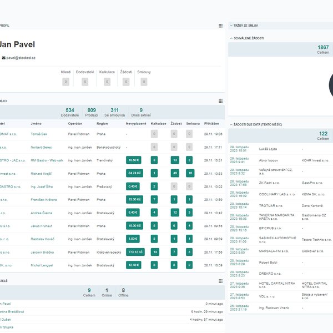This screenshot has width=333, height=333.
Task: Click Kalkulace count 14 for Jaromír Brdička
Action: click(x=155, y=252)
